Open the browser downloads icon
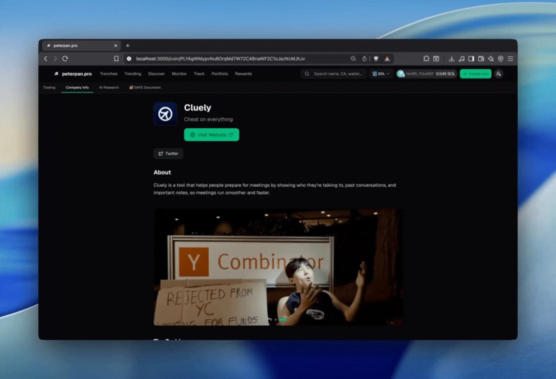The height and width of the screenshot is (379, 556). click(451, 59)
